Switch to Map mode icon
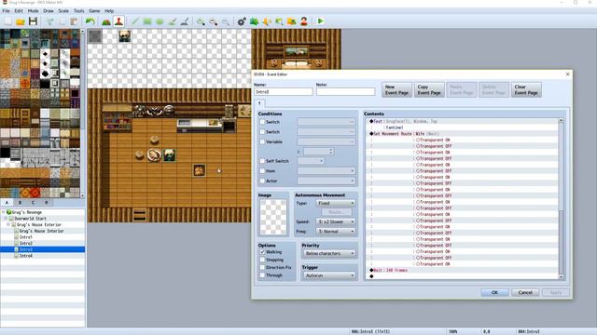This screenshot has height=335, width=597. pos(106,21)
